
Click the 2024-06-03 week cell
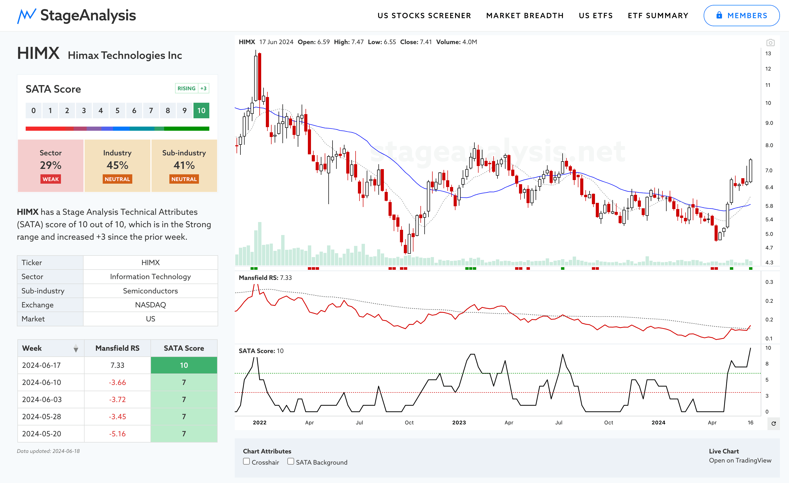click(x=51, y=399)
